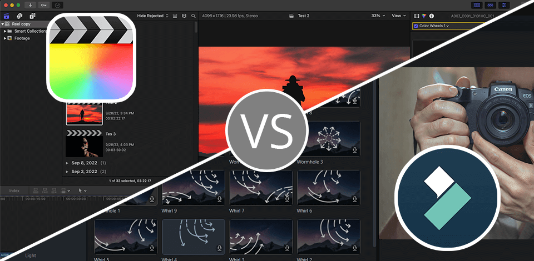Viewport: 534px width, 261px height.
Task: Click the Append clip edit icon
Action: (x=54, y=190)
